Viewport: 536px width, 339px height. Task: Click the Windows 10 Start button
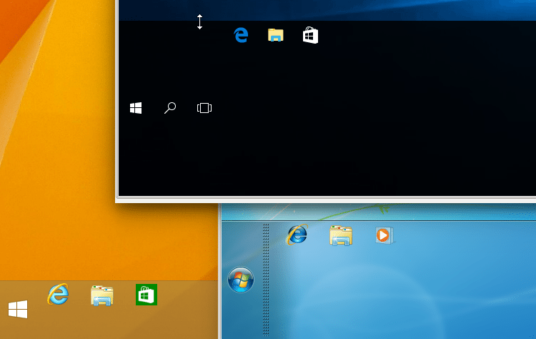136,108
